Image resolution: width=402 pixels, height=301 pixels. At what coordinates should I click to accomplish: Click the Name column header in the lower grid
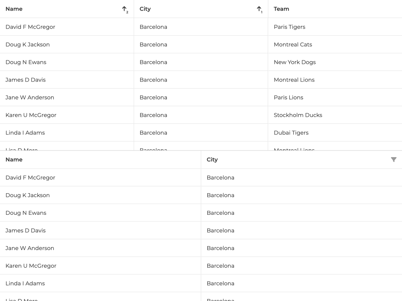point(14,160)
